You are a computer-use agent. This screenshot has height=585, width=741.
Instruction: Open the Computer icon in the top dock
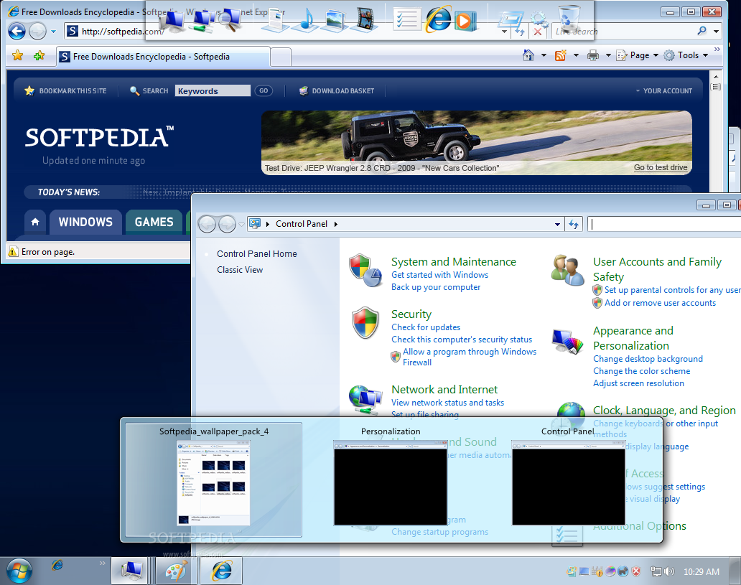tap(172, 21)
